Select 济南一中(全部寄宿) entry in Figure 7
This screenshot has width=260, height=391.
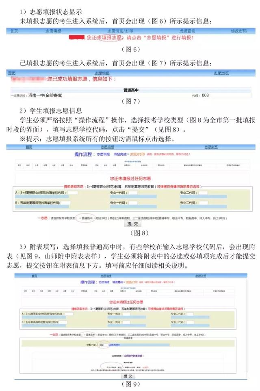point(45,95)
